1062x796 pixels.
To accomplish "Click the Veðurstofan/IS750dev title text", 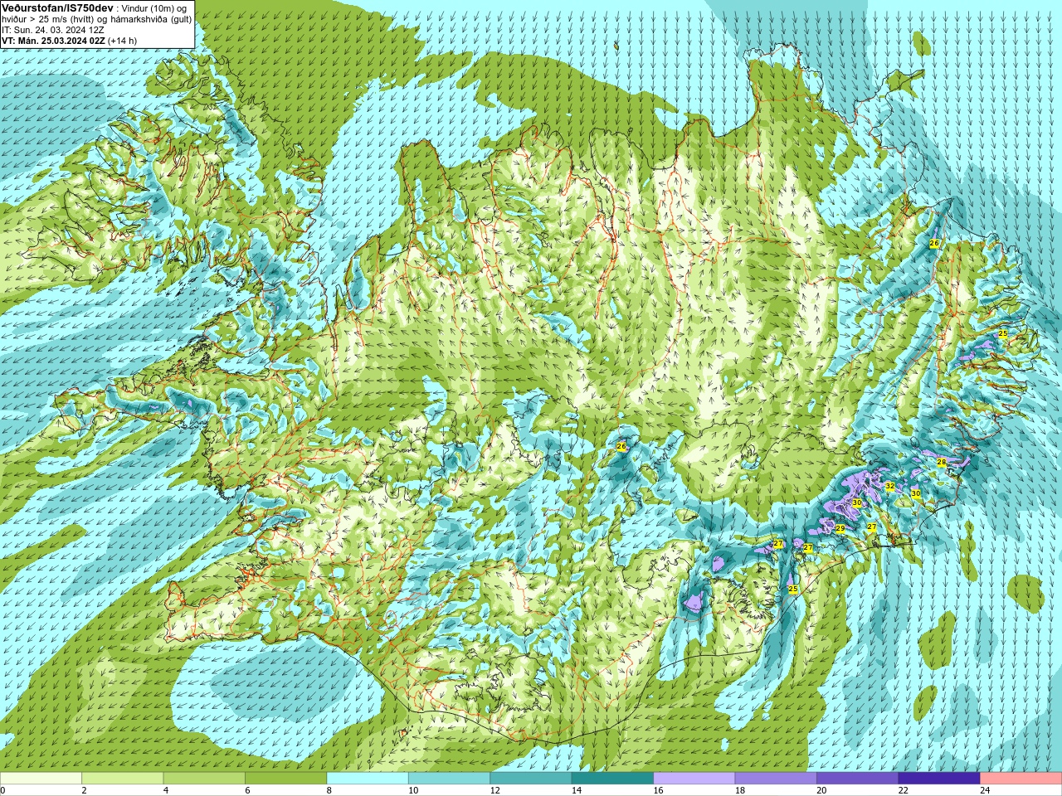I will point(57,7).
